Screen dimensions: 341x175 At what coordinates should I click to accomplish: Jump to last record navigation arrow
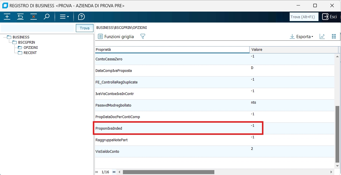coord(114,172)
